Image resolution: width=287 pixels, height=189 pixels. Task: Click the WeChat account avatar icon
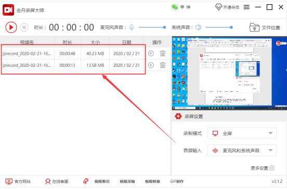[175, 7]
